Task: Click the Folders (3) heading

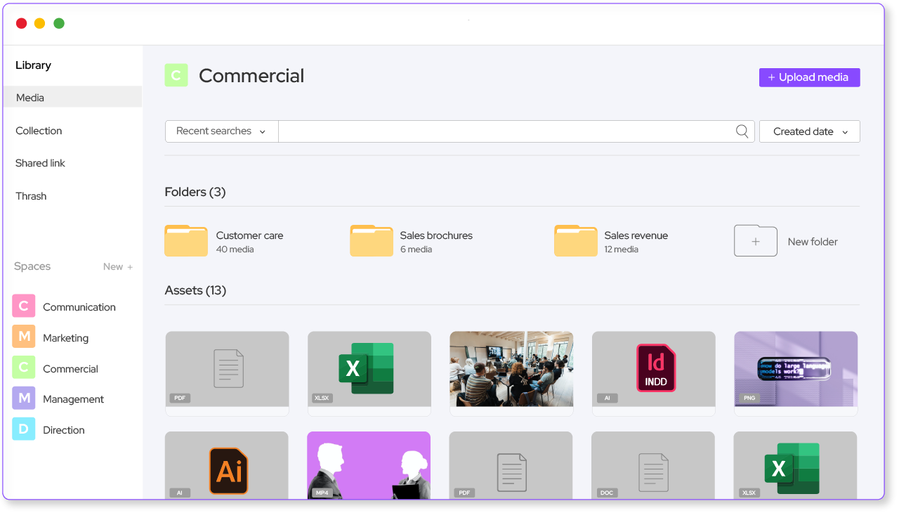Action: tap(195, 192)
